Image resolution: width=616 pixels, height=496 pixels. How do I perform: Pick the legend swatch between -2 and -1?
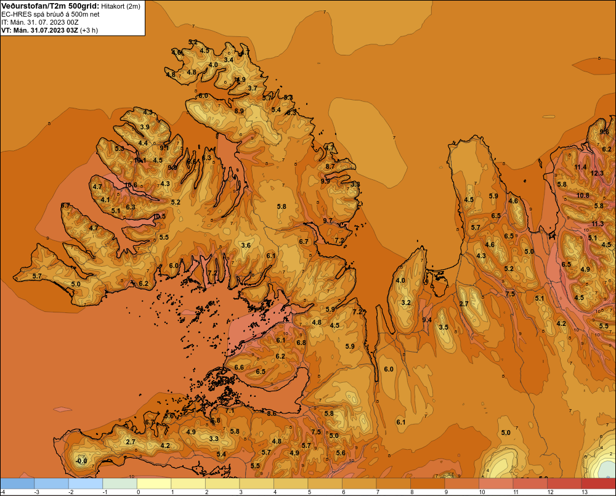point(86,484)
